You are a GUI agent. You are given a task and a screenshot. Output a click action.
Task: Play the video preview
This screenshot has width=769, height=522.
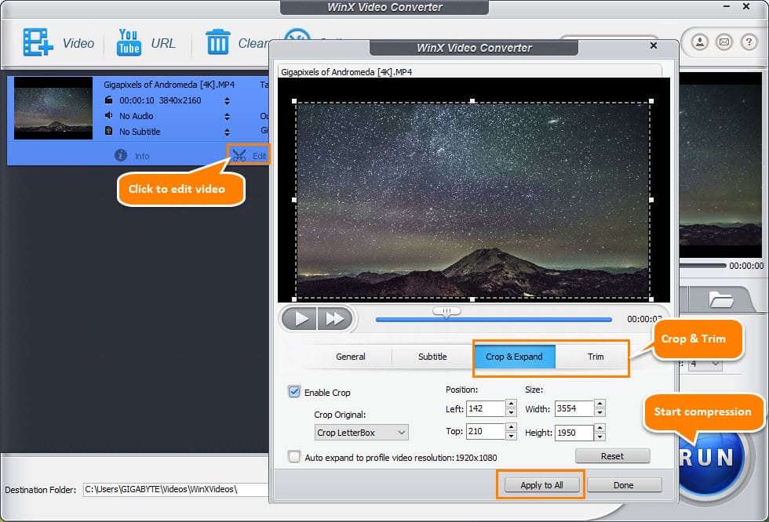tap(302, 318)
